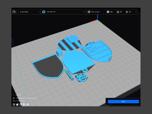Click the print settings sliders icon
The image size is (152, 114).
click(x=89, y=12)
